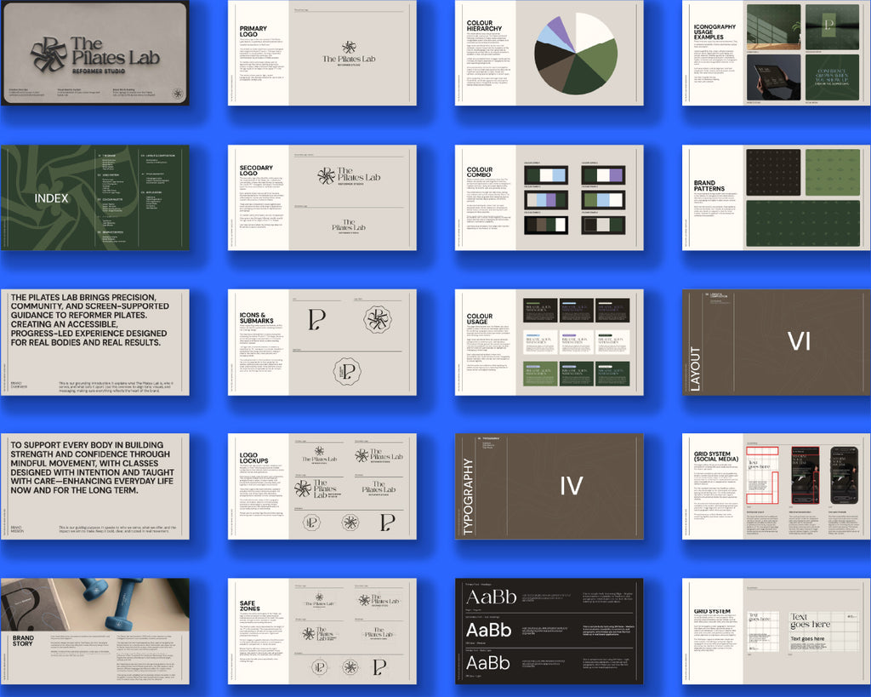Click the flower icon in the stacked Logo Lockups arrangement

click(319, 450)
